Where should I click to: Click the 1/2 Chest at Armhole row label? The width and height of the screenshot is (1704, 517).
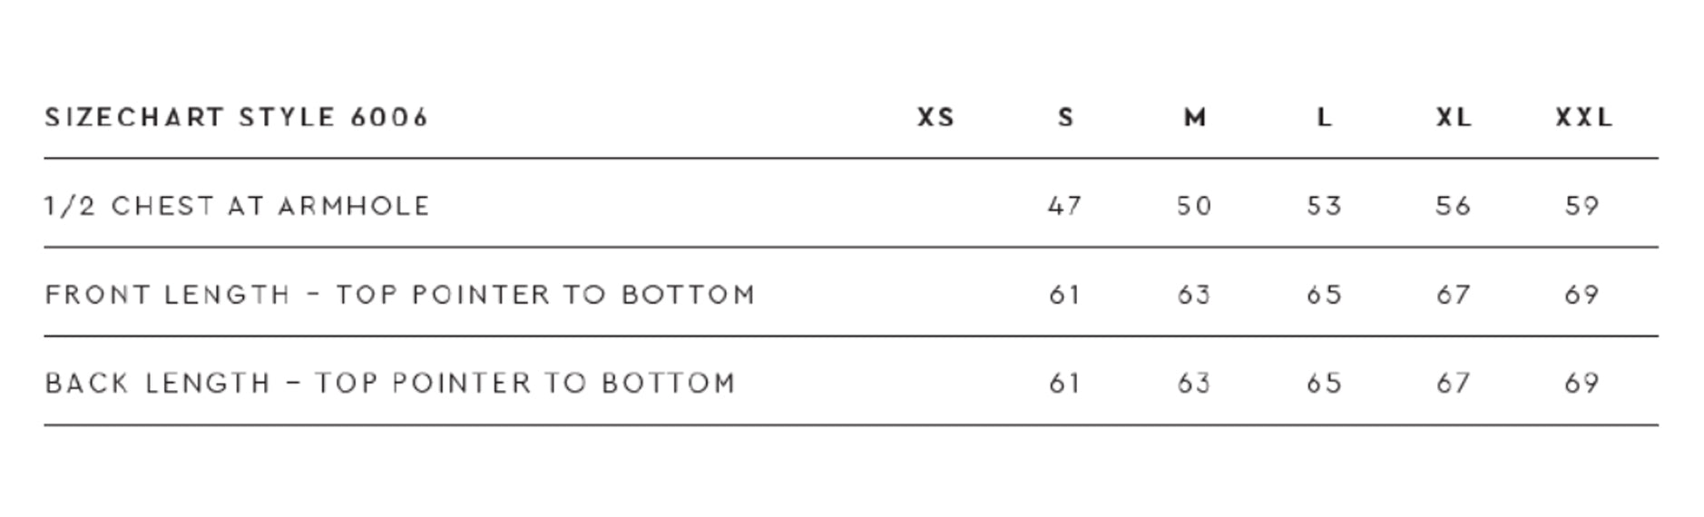point(237,207)
